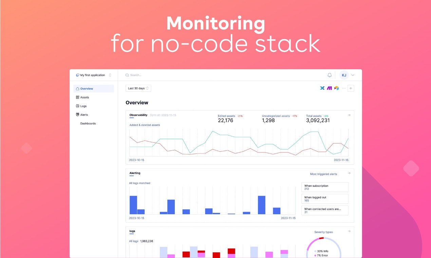Click the Most triggered alerts link
The image size is (431, 258).
[x=323, y=174]
